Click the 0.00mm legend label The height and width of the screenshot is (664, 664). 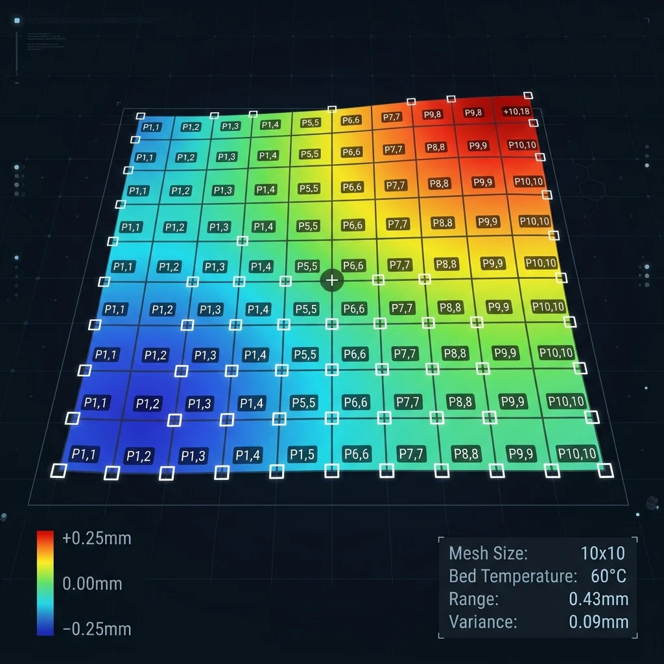pyautogui.click(x=92, y=584)
